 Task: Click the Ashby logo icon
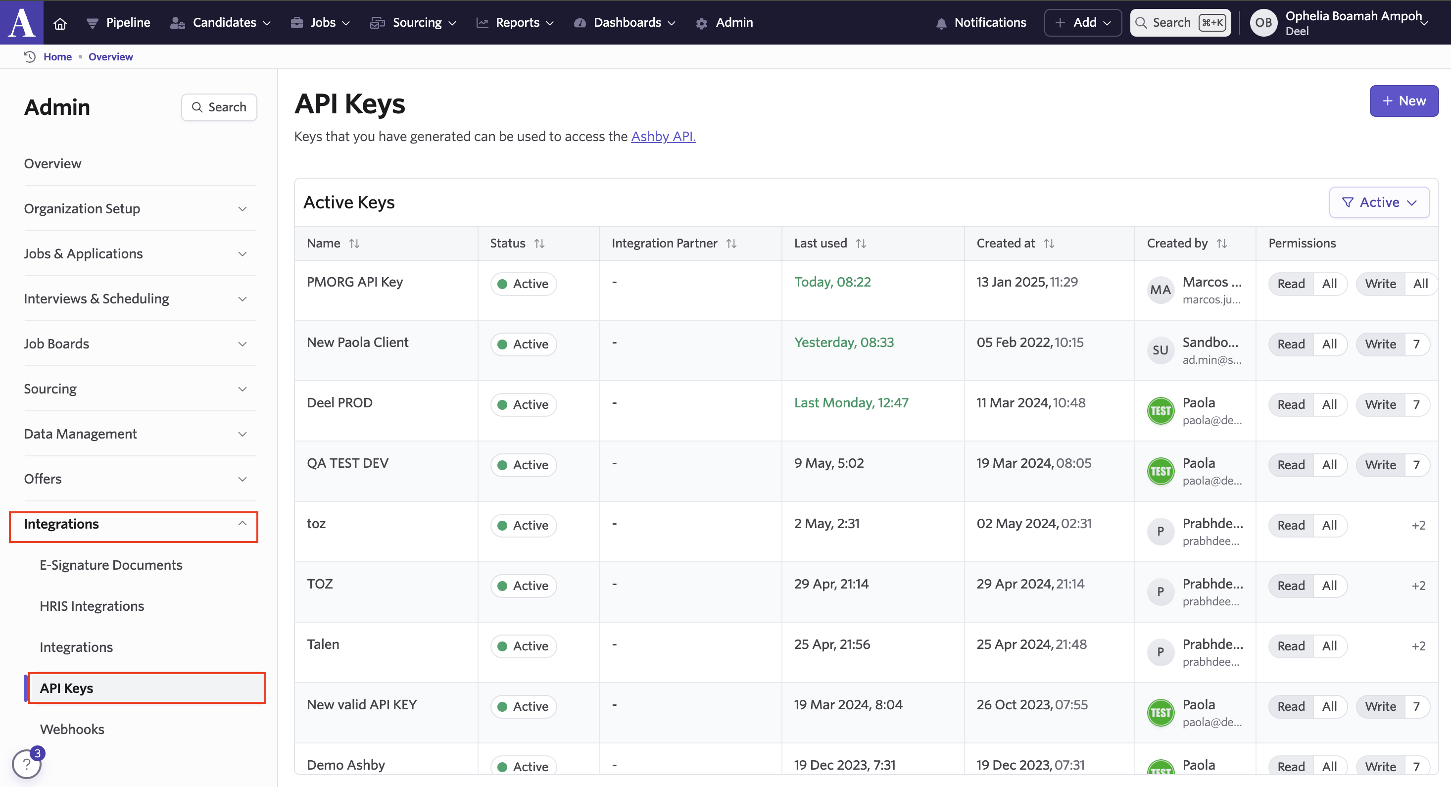[21, 22]
